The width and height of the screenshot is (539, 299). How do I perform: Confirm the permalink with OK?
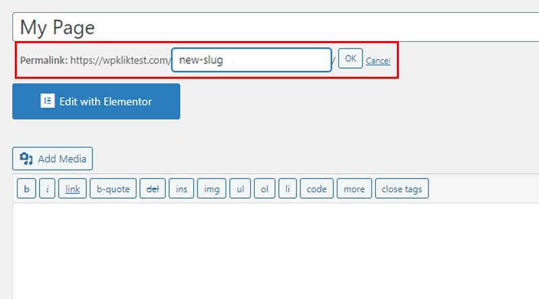point(350,59)
